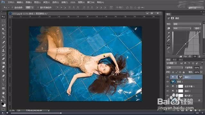Select the Eyedropper tool in the toolbox
205x115 pixels.
tap(4, 38)
